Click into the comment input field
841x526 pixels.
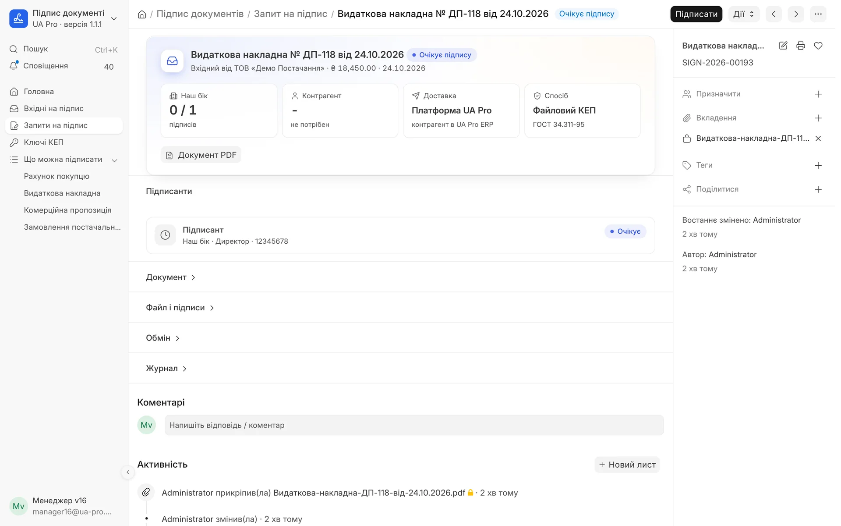pos(414,425)
